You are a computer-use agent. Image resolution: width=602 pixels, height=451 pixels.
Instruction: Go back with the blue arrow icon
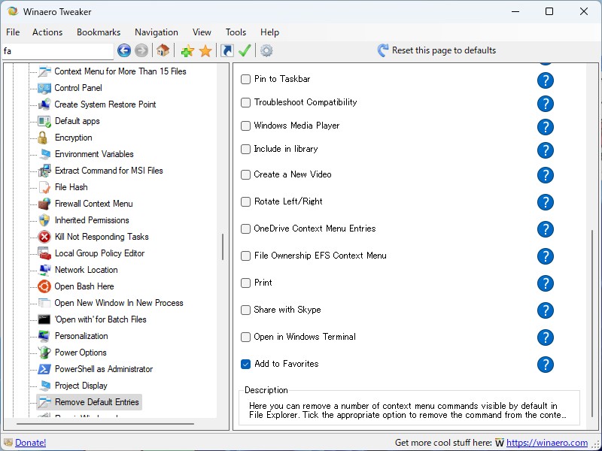pos(124,50)
